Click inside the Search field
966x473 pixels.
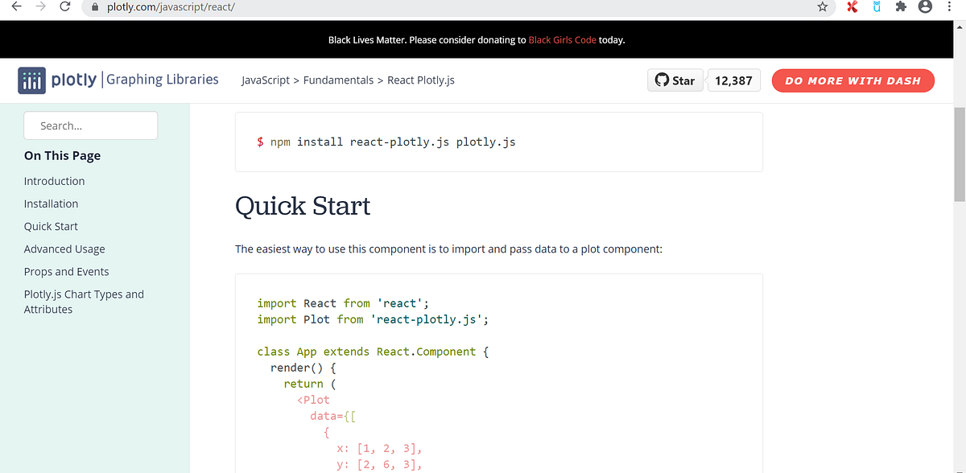90,125
